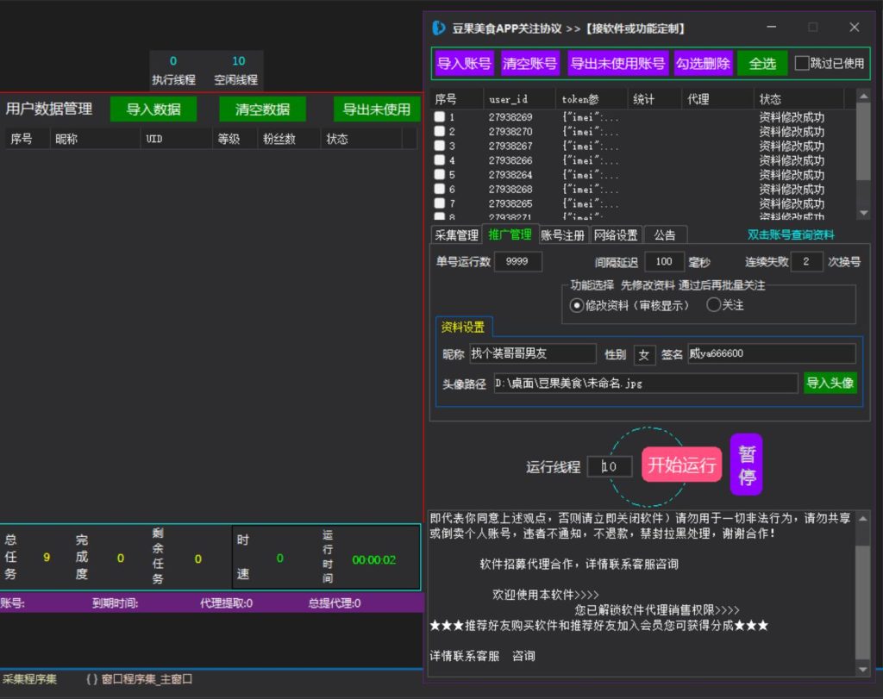This screenshot has height=699, width=883.
Task: Click the UID column header
Action: (176, 139)
